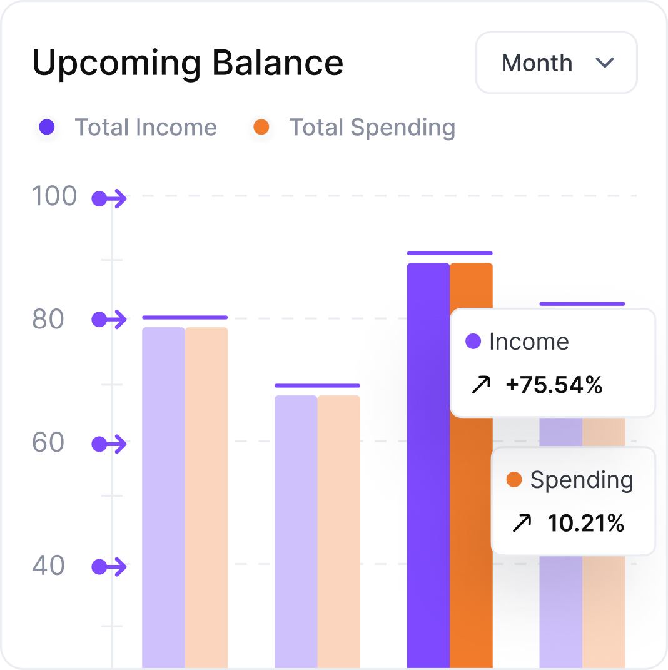Open the Month dropdown
Viewport: 668px width, 670px height.
[555, 63]
